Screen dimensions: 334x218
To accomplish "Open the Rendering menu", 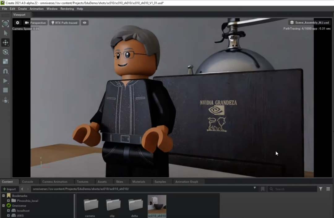I will point(67,9).
